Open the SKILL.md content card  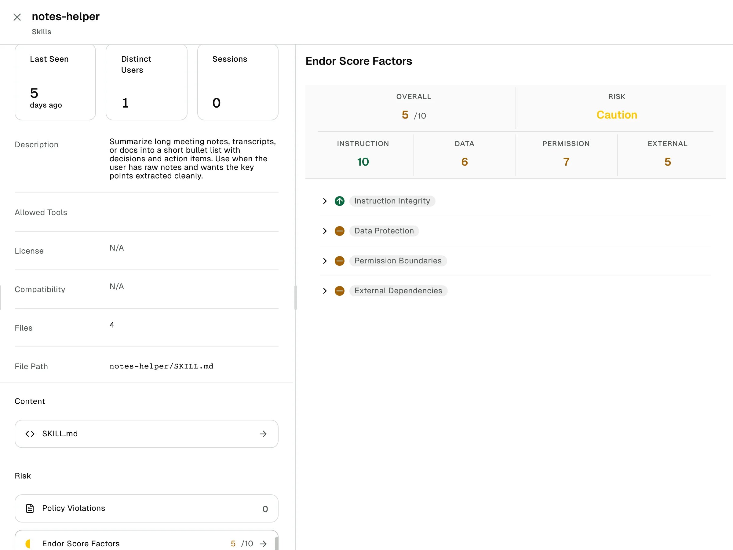(x=147, y=434)
